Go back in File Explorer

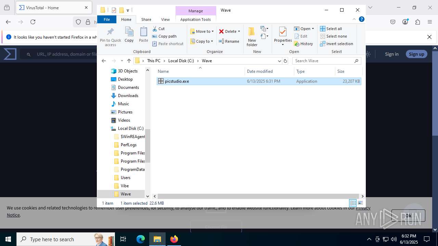(104, 61)
